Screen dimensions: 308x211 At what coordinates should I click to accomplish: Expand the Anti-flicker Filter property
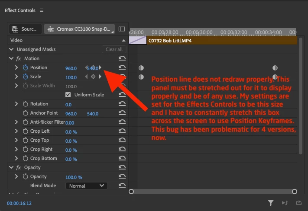coord(16,122)
